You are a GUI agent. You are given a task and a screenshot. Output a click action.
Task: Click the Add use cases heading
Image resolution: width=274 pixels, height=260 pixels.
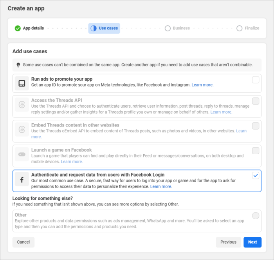tap(30, 51)
